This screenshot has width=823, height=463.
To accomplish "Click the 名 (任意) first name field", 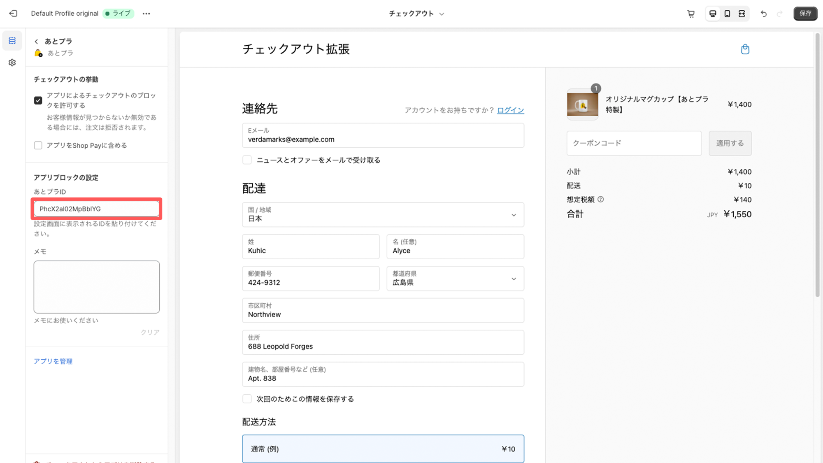I will pos(455,247).
